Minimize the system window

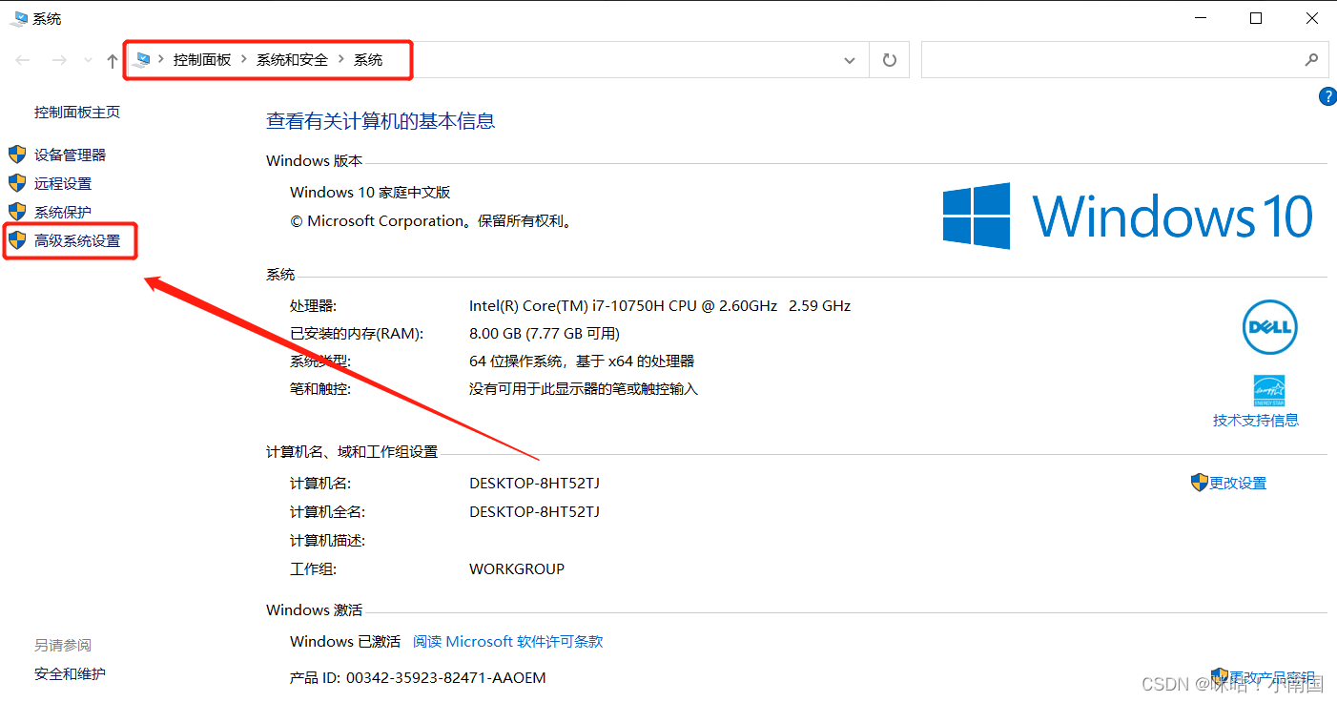pos(1203,18)
